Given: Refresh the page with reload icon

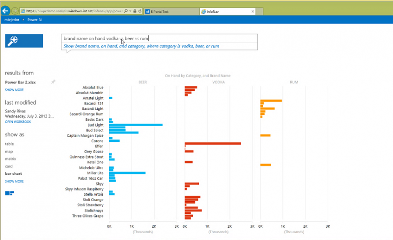Looking at the screenshot, I should (x=140, y=11).
